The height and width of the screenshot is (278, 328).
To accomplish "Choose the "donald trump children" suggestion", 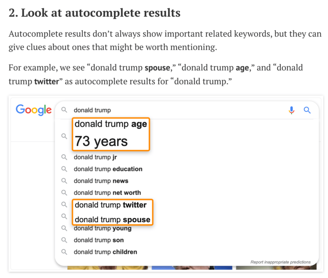I will tap(105, 252).
